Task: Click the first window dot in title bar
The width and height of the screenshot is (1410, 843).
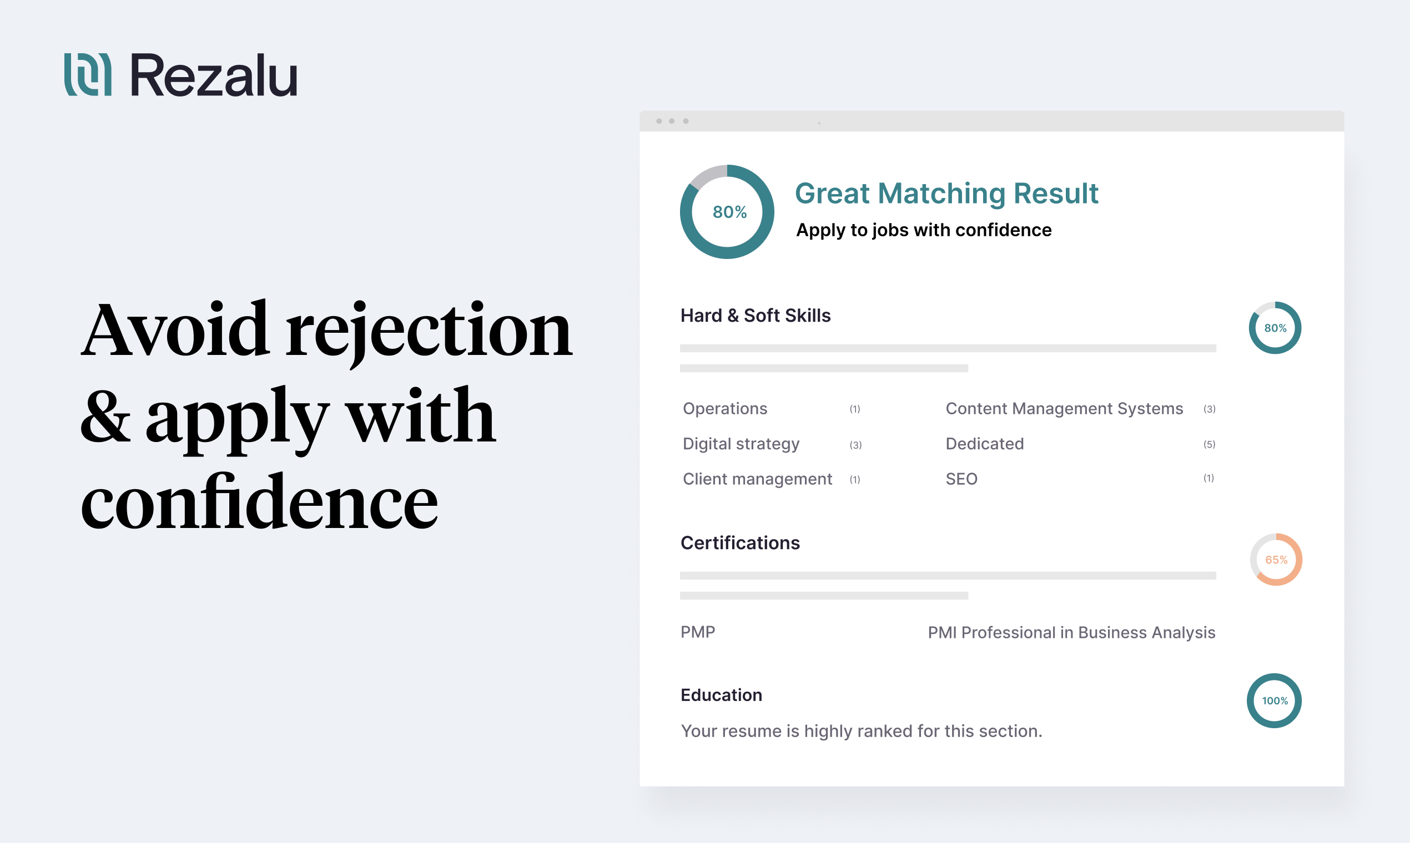Action: [659, 121]
